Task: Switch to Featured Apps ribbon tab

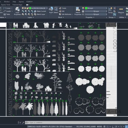Action: 17,5
